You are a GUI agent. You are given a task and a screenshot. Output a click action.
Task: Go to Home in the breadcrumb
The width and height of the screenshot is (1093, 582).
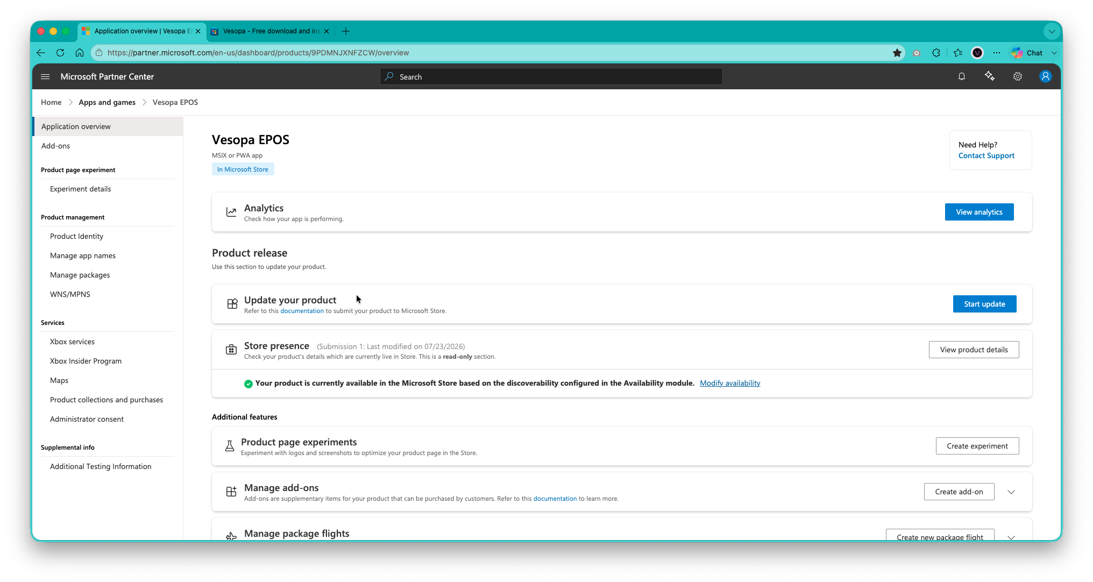click(x=51, y=102)
